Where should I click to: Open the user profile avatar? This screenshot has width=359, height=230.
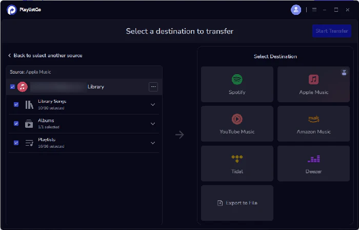pos(296,10)
